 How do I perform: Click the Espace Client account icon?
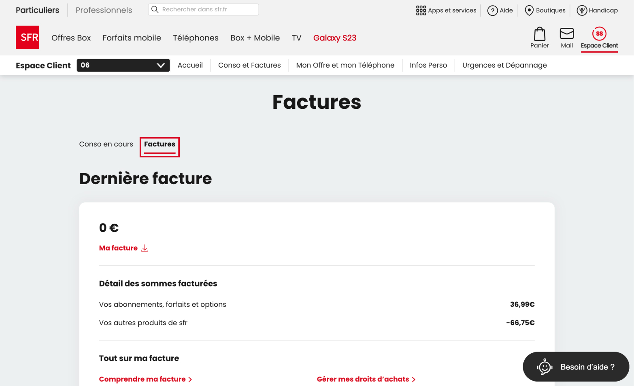(x=599, y=34)
